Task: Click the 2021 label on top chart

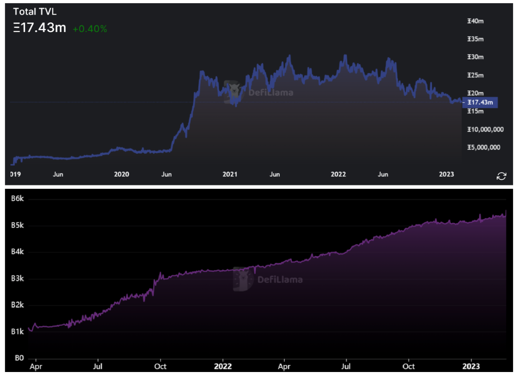Action: pos(230,174)
